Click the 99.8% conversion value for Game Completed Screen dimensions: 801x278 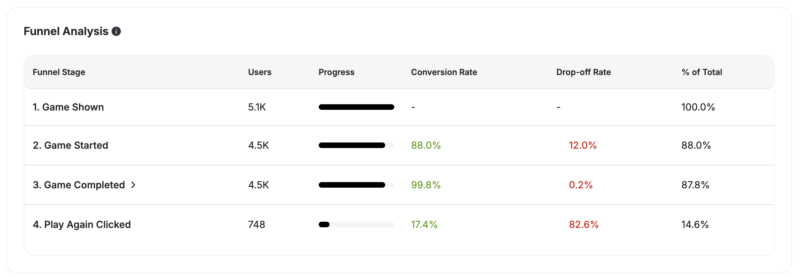426,185
